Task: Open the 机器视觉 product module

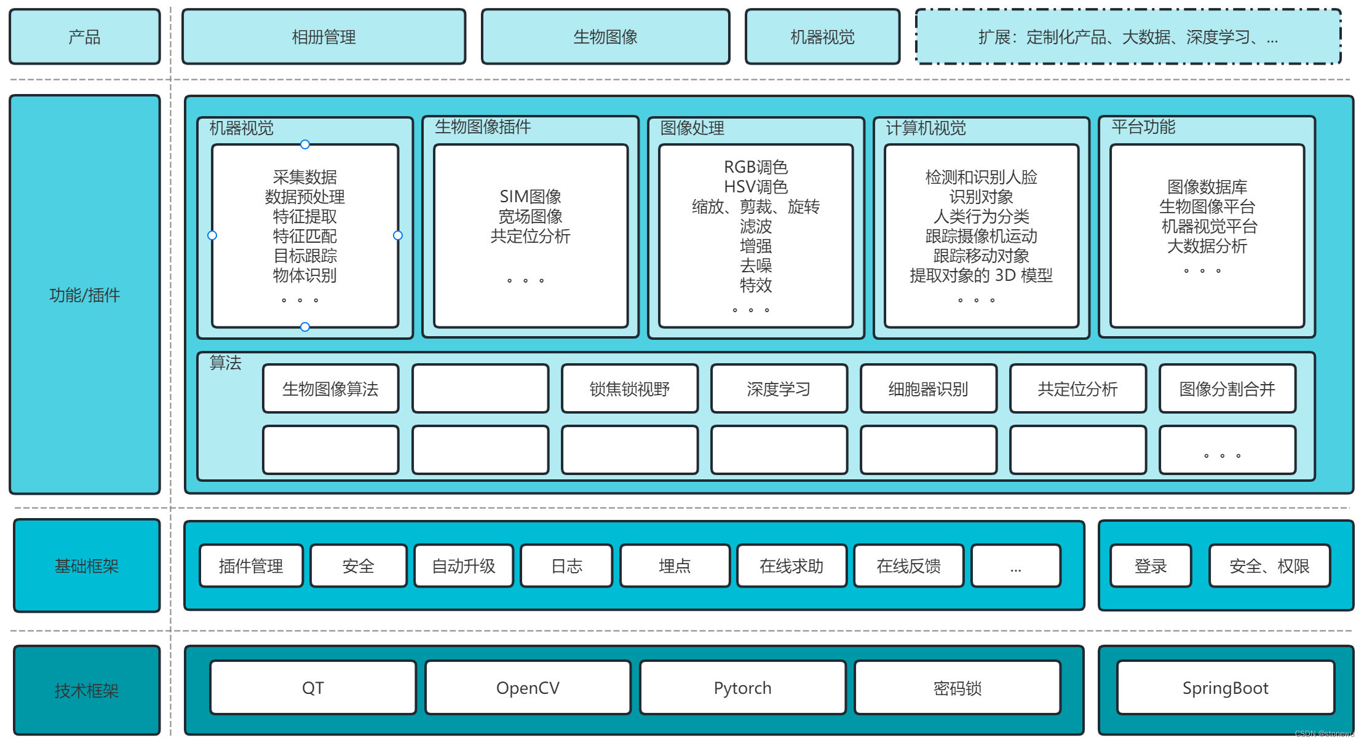Action: 823,37
